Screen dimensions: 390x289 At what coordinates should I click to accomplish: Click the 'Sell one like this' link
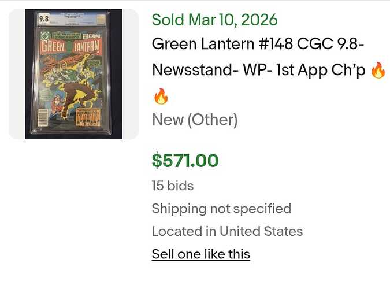200,254
